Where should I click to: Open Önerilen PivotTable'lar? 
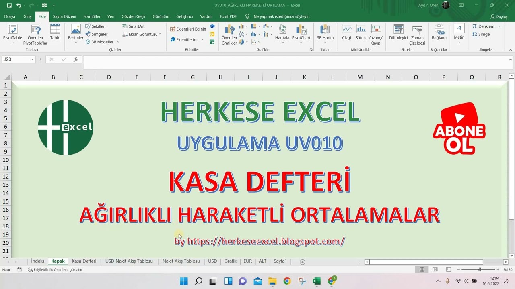[x=35, y=34]
